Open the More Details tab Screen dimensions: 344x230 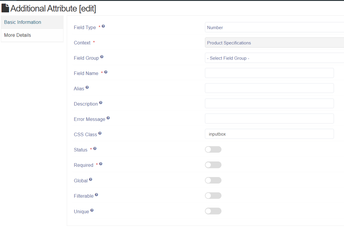point(18,35)
